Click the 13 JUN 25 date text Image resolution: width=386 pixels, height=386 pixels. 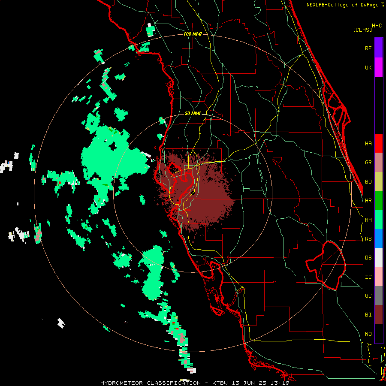pos(251,383)
